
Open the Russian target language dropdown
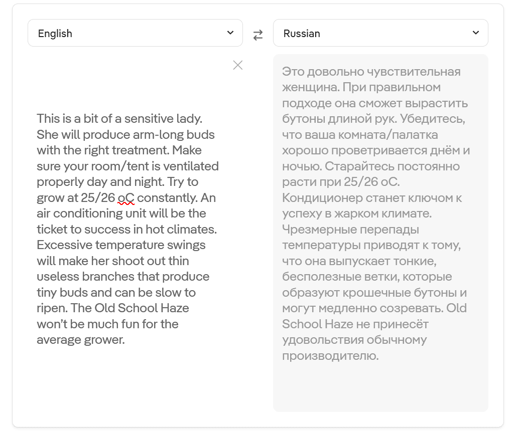pos(380,33)
